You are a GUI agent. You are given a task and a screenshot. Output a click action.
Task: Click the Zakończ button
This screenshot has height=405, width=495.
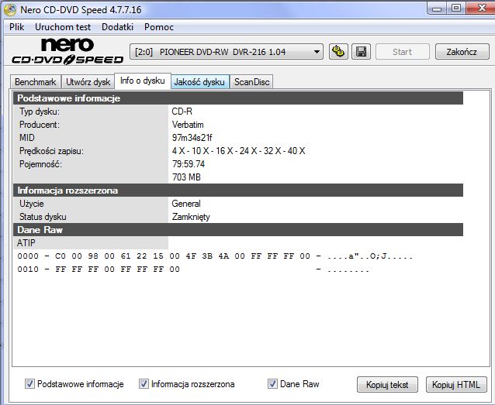tap(462, 52)
